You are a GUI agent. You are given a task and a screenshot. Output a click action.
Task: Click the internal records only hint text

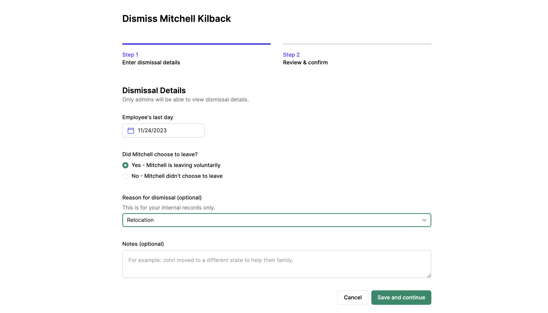pyautogui.click(x=169, y=208)
